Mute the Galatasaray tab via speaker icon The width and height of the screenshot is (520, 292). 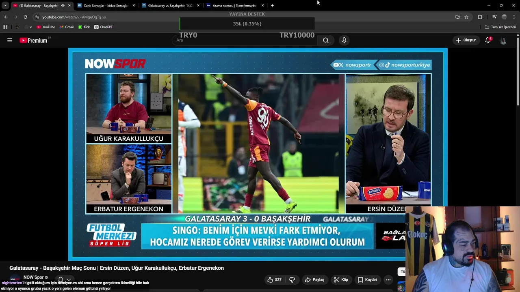coord(63,6)
